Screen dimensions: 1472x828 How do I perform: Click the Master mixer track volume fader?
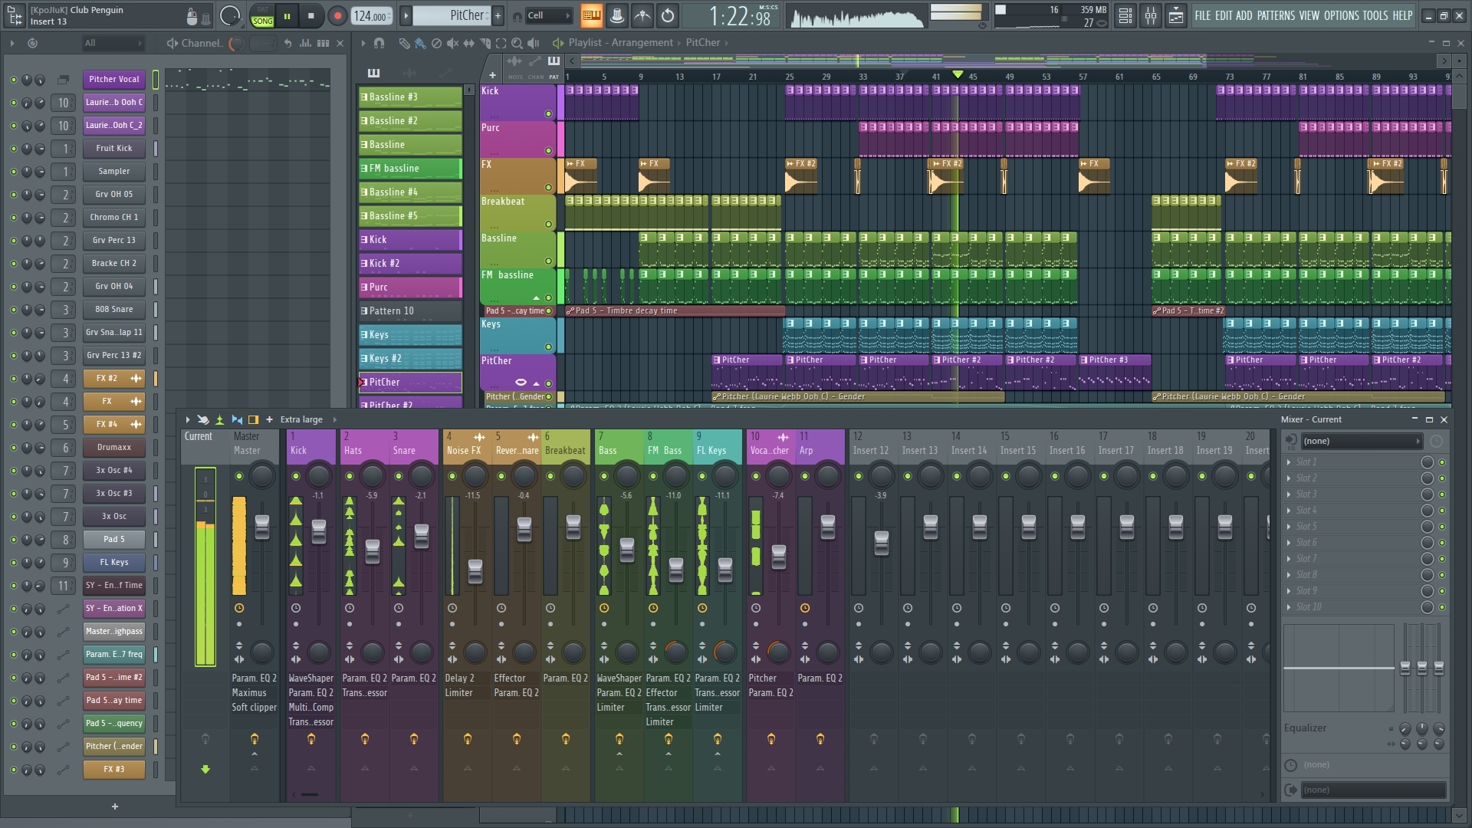[262, 527]
